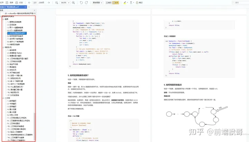Image resolution: width=249 pixels, height=142 pixels.
Task: Open outline item 15. 滑动窗口最大值
Action: click(x=15, y=90)
